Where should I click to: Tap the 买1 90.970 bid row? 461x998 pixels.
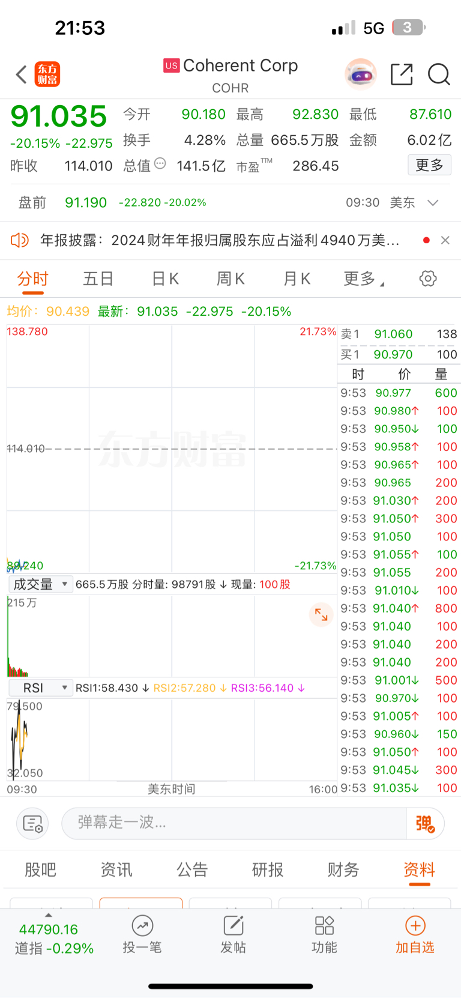(x=399, y=354)
